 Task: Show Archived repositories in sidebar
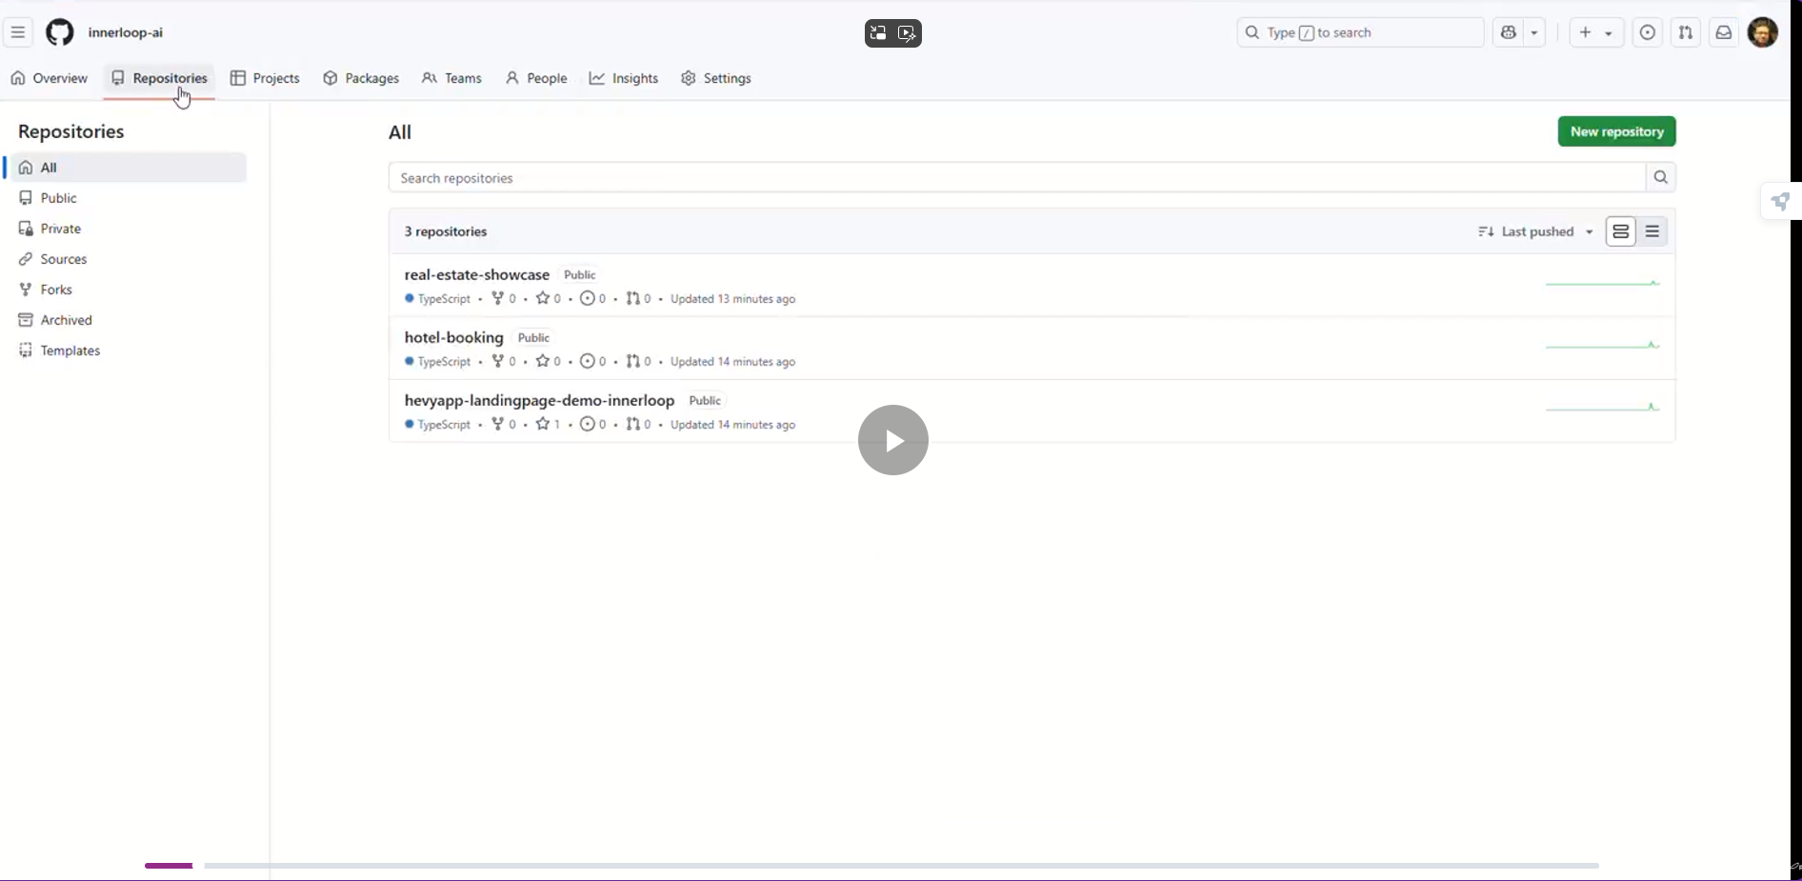127,320
